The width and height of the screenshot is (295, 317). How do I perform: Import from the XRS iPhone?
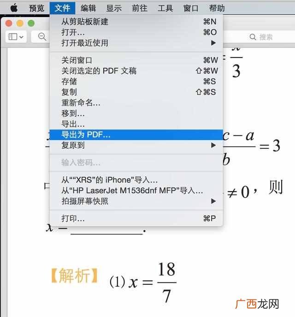[136, 180]
